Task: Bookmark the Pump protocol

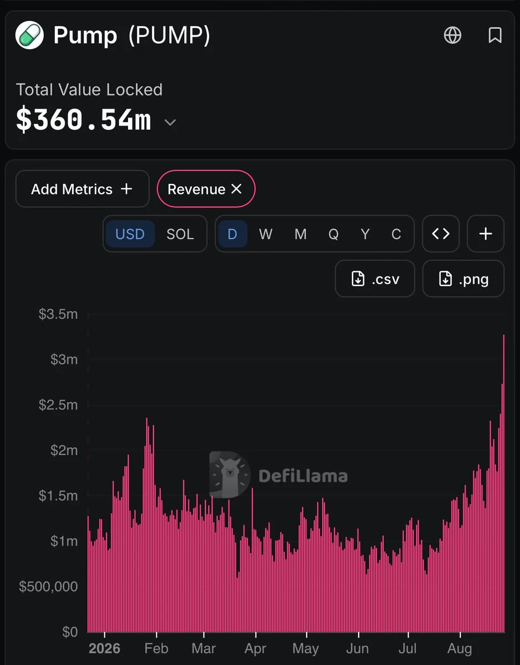Action: [x=495, y=35]
